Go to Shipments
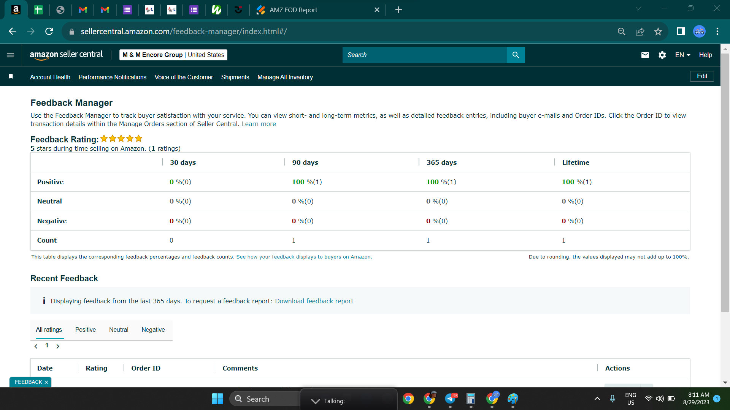 click(235, 77)
